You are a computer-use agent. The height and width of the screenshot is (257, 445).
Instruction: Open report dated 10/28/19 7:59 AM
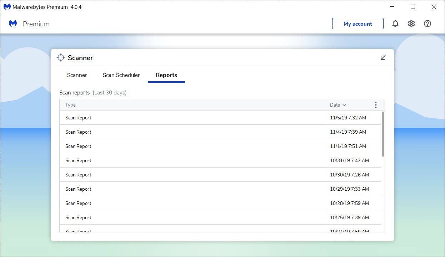pyautogui.click(x=220, y=203)
